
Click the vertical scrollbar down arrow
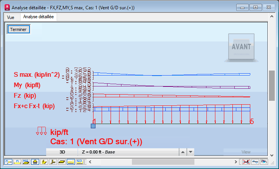tap(272, 155)
